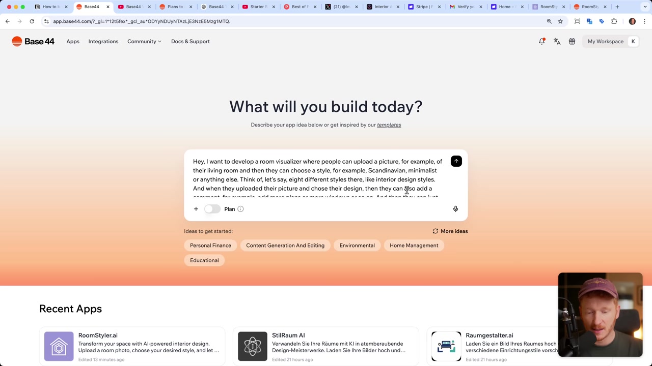This screenshot has width=652, height=366.
Task: Switch to the Home tab
Action: click(x=508, y=7)
